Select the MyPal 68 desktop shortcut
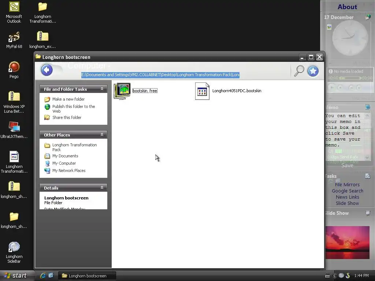375x281 pixels. coord(14,40)
